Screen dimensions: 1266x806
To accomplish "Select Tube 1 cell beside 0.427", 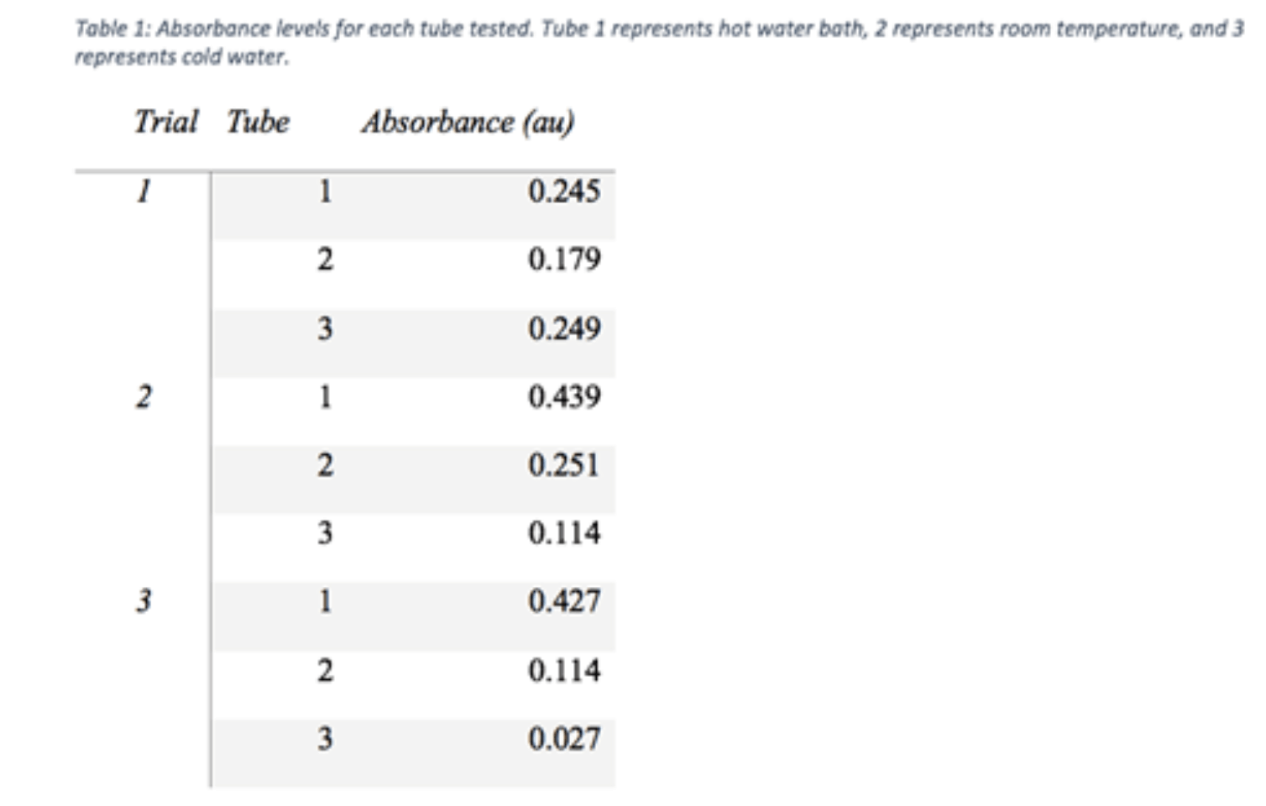I will [x=325, y=602].
